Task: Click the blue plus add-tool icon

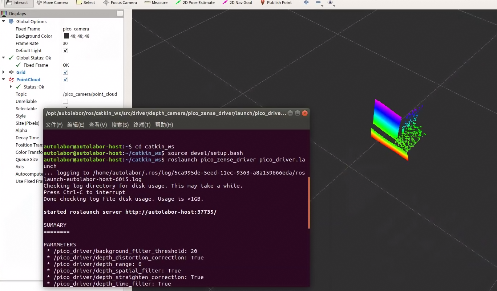Action: [x=306, y=3]
